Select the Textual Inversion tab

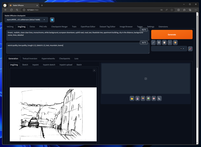pyautogui.click(x=30, y=59)
